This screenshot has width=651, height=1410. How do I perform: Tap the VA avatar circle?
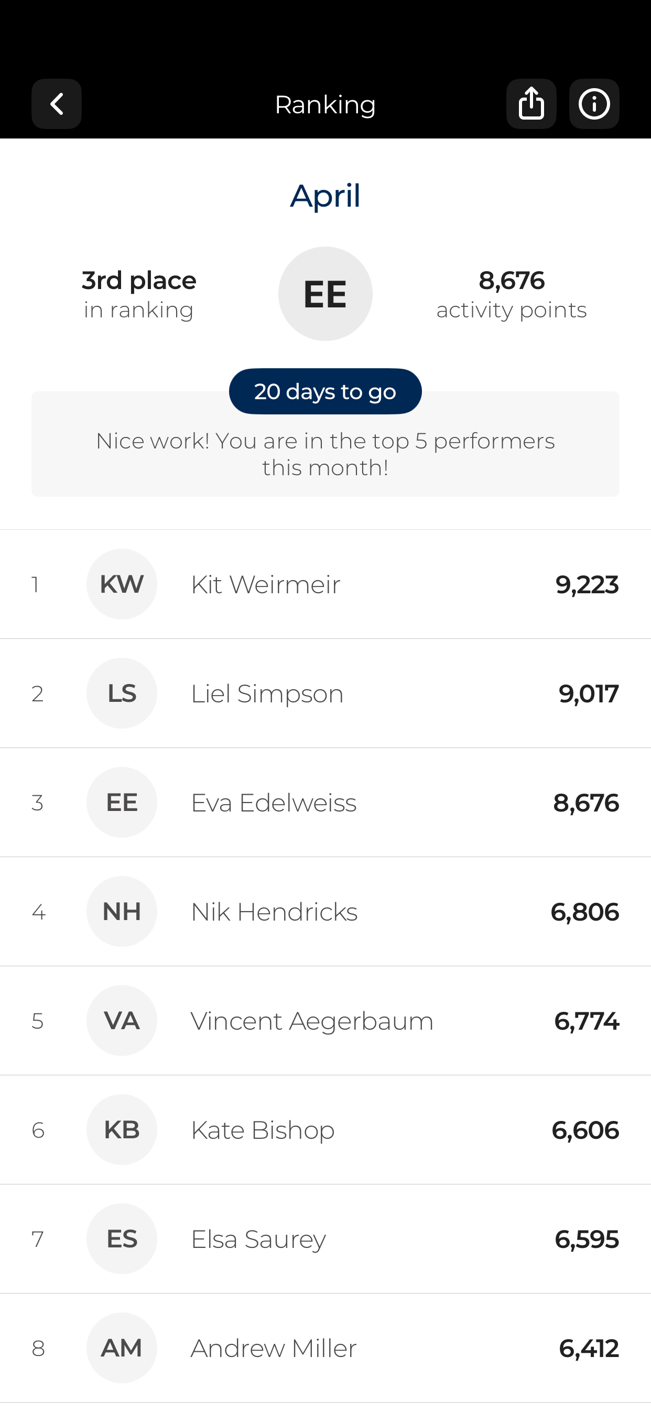point(122,1020)
